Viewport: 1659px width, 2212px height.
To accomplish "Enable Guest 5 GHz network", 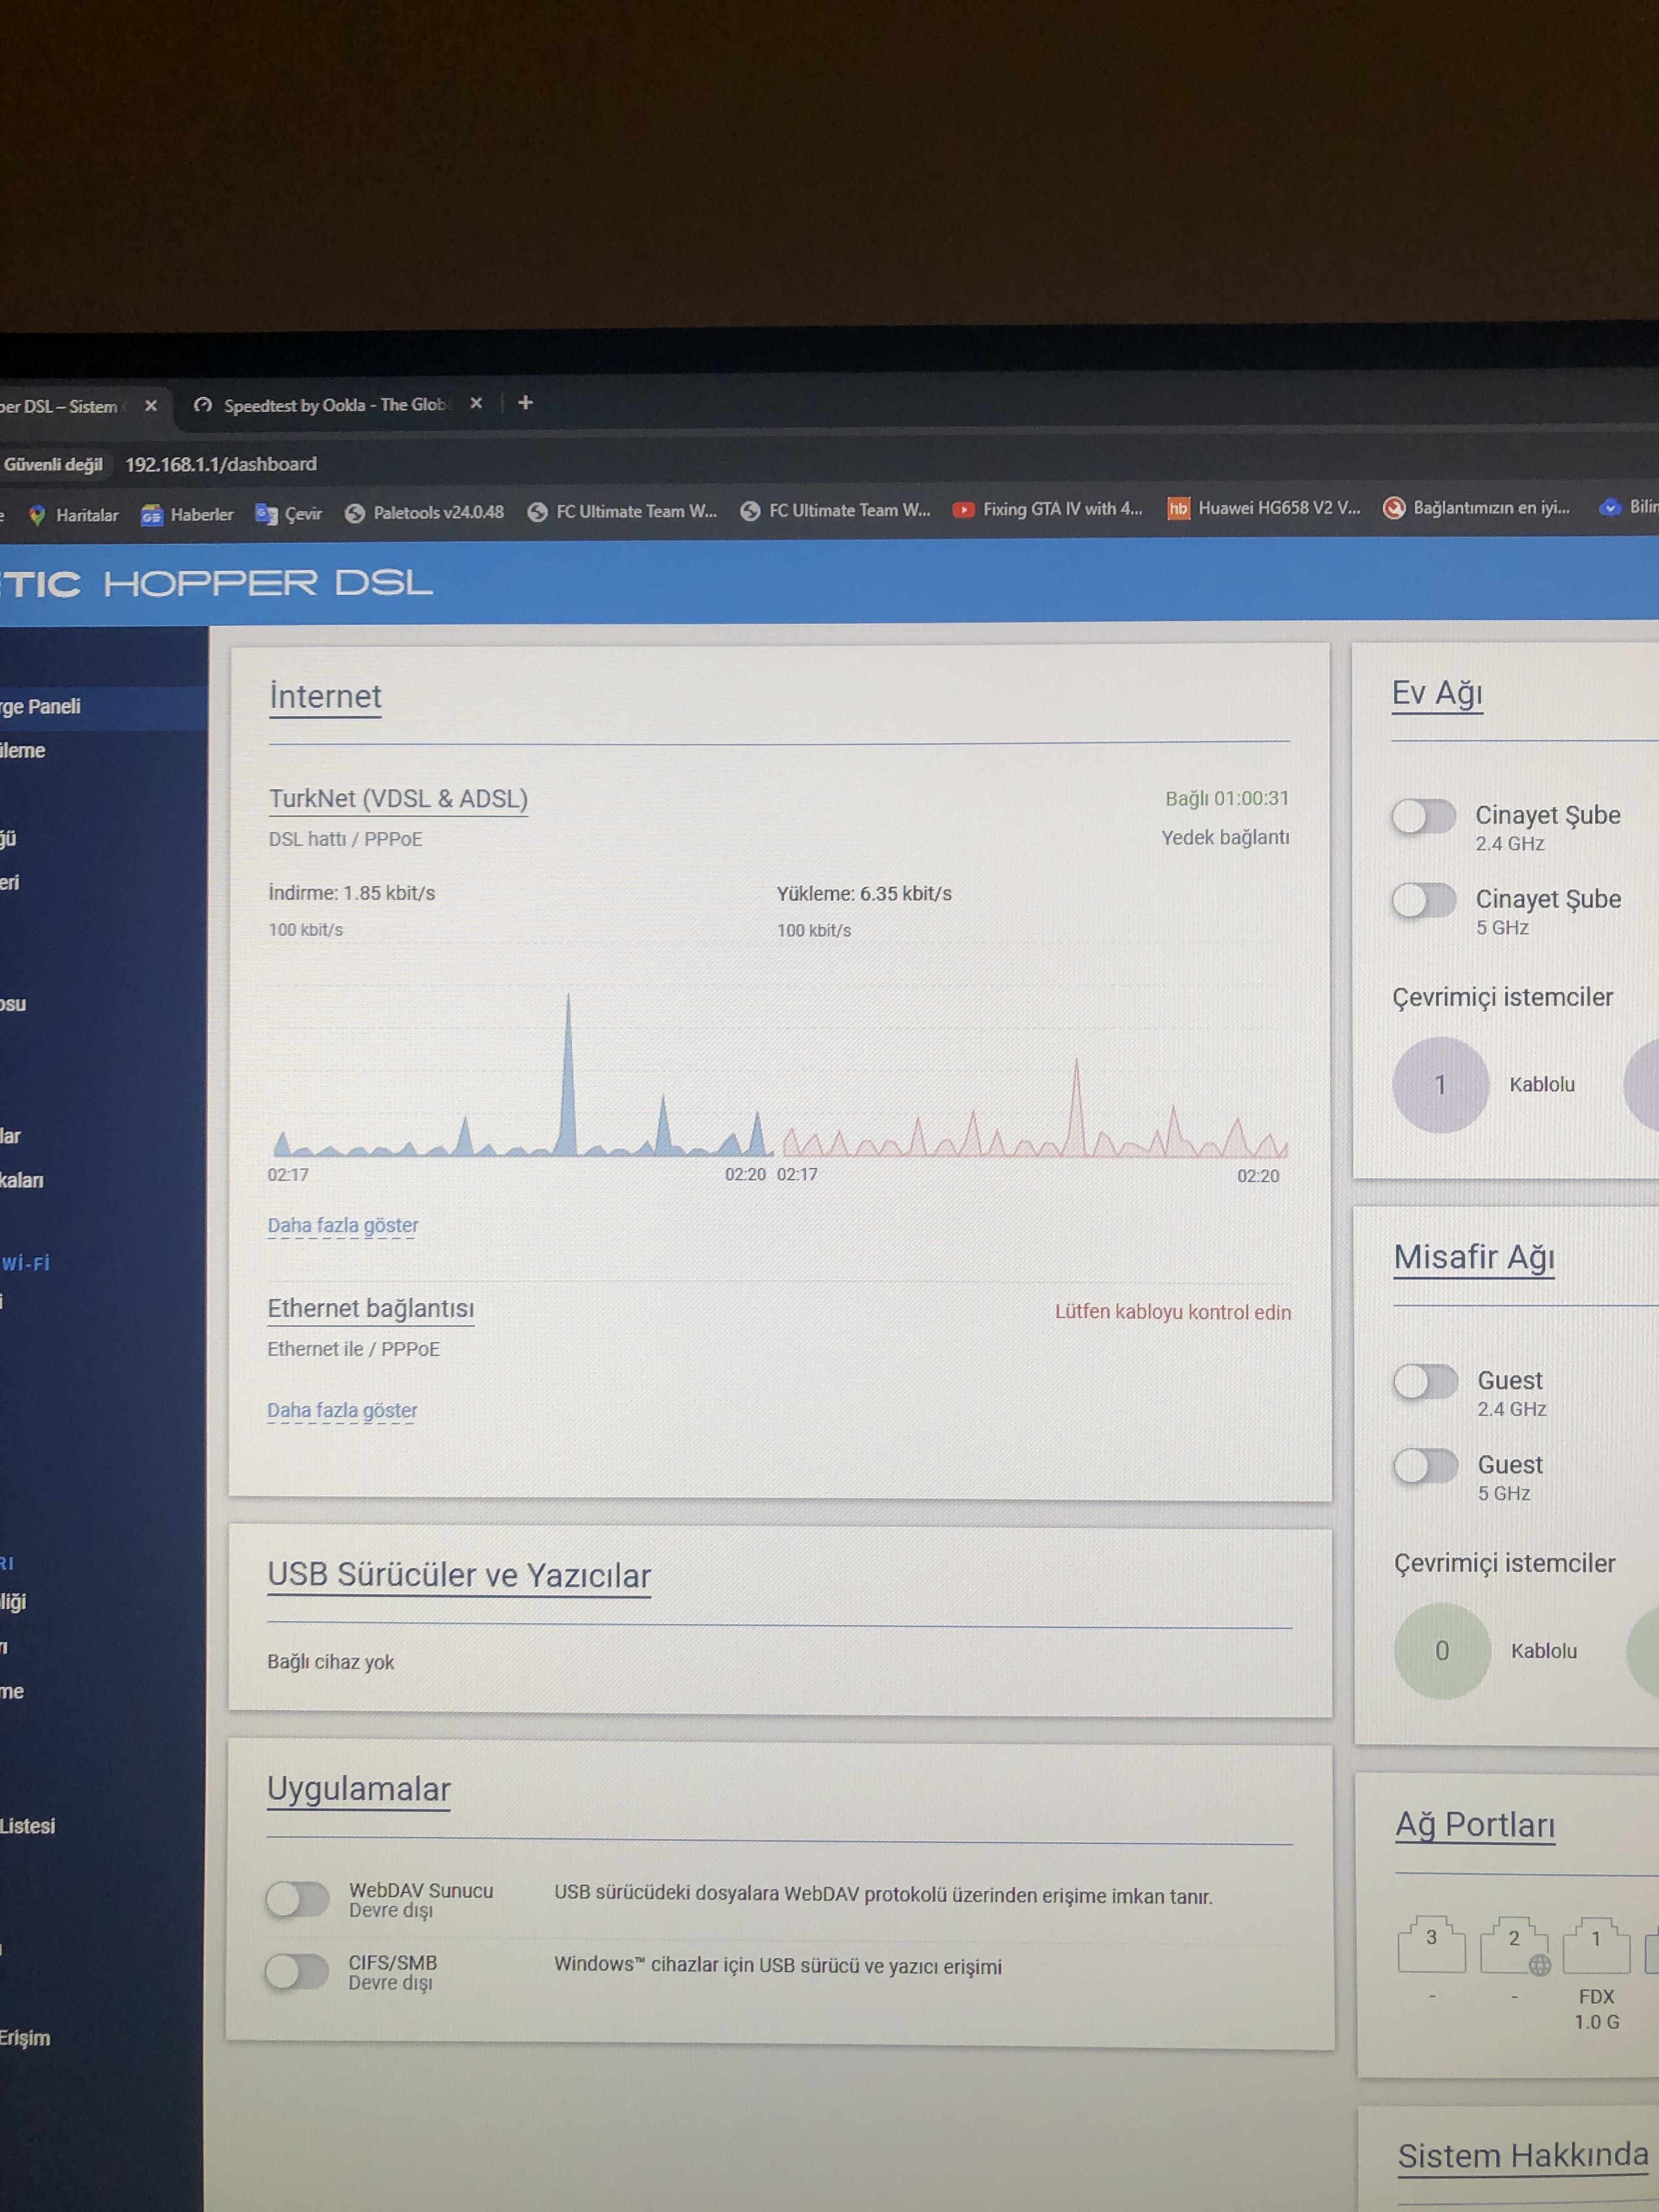I will [x=1426, y=1466].
